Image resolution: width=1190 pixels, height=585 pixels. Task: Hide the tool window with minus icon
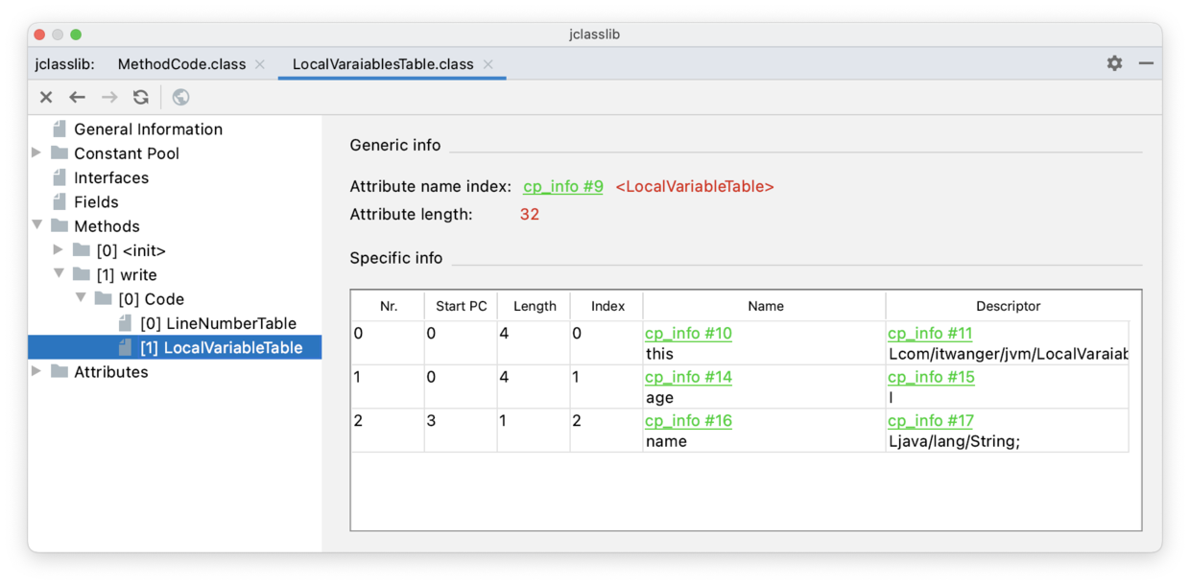tap(1146, 63)
